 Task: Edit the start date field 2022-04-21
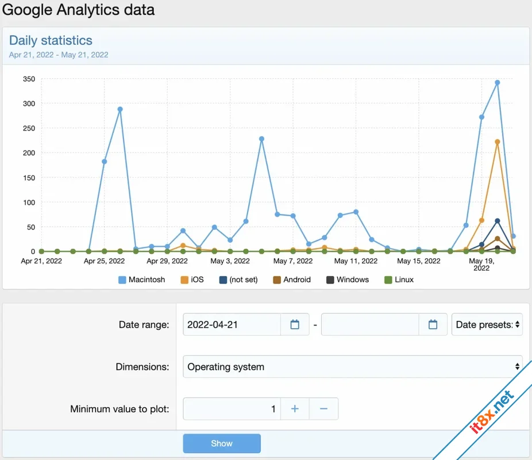(x=232, y=324)
